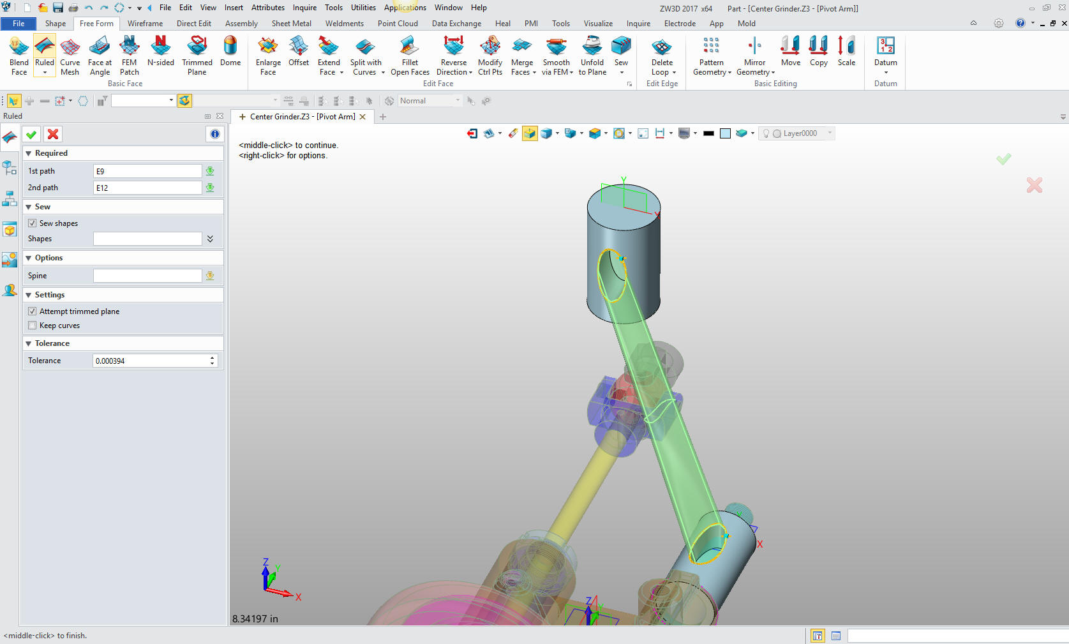Activate the Trimmed Plane tool
The width and height of the screenshot is (1069, 644).
[197, 56]
